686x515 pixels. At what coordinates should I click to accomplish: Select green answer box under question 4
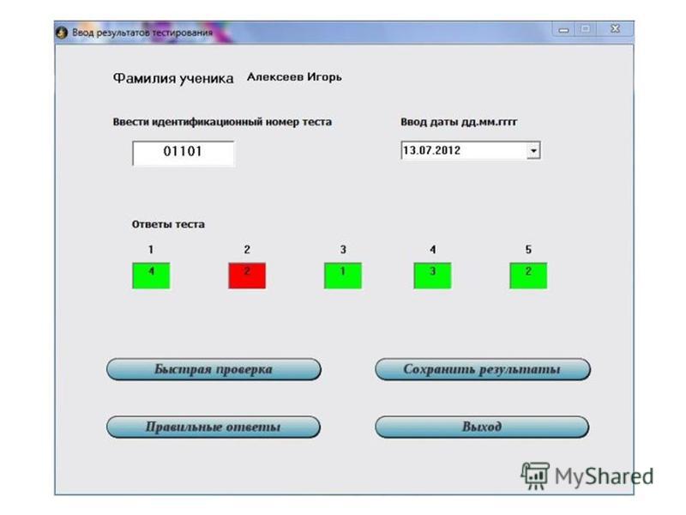(x=432, y=276)
